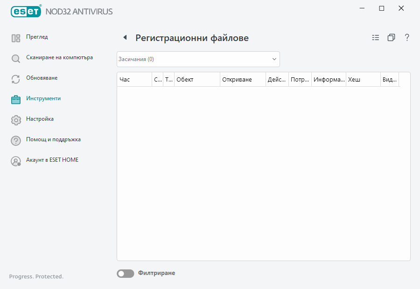Expand the log type selection chevron
420x289 pixels.
click(274, 59)
